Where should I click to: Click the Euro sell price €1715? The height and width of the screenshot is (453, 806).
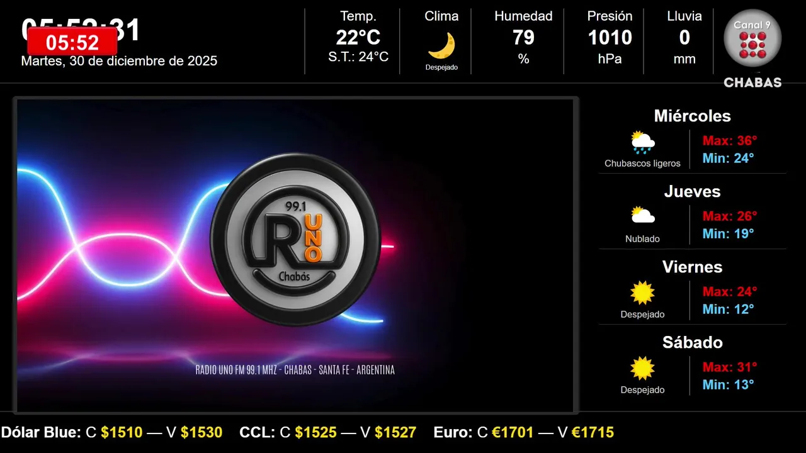593,433
